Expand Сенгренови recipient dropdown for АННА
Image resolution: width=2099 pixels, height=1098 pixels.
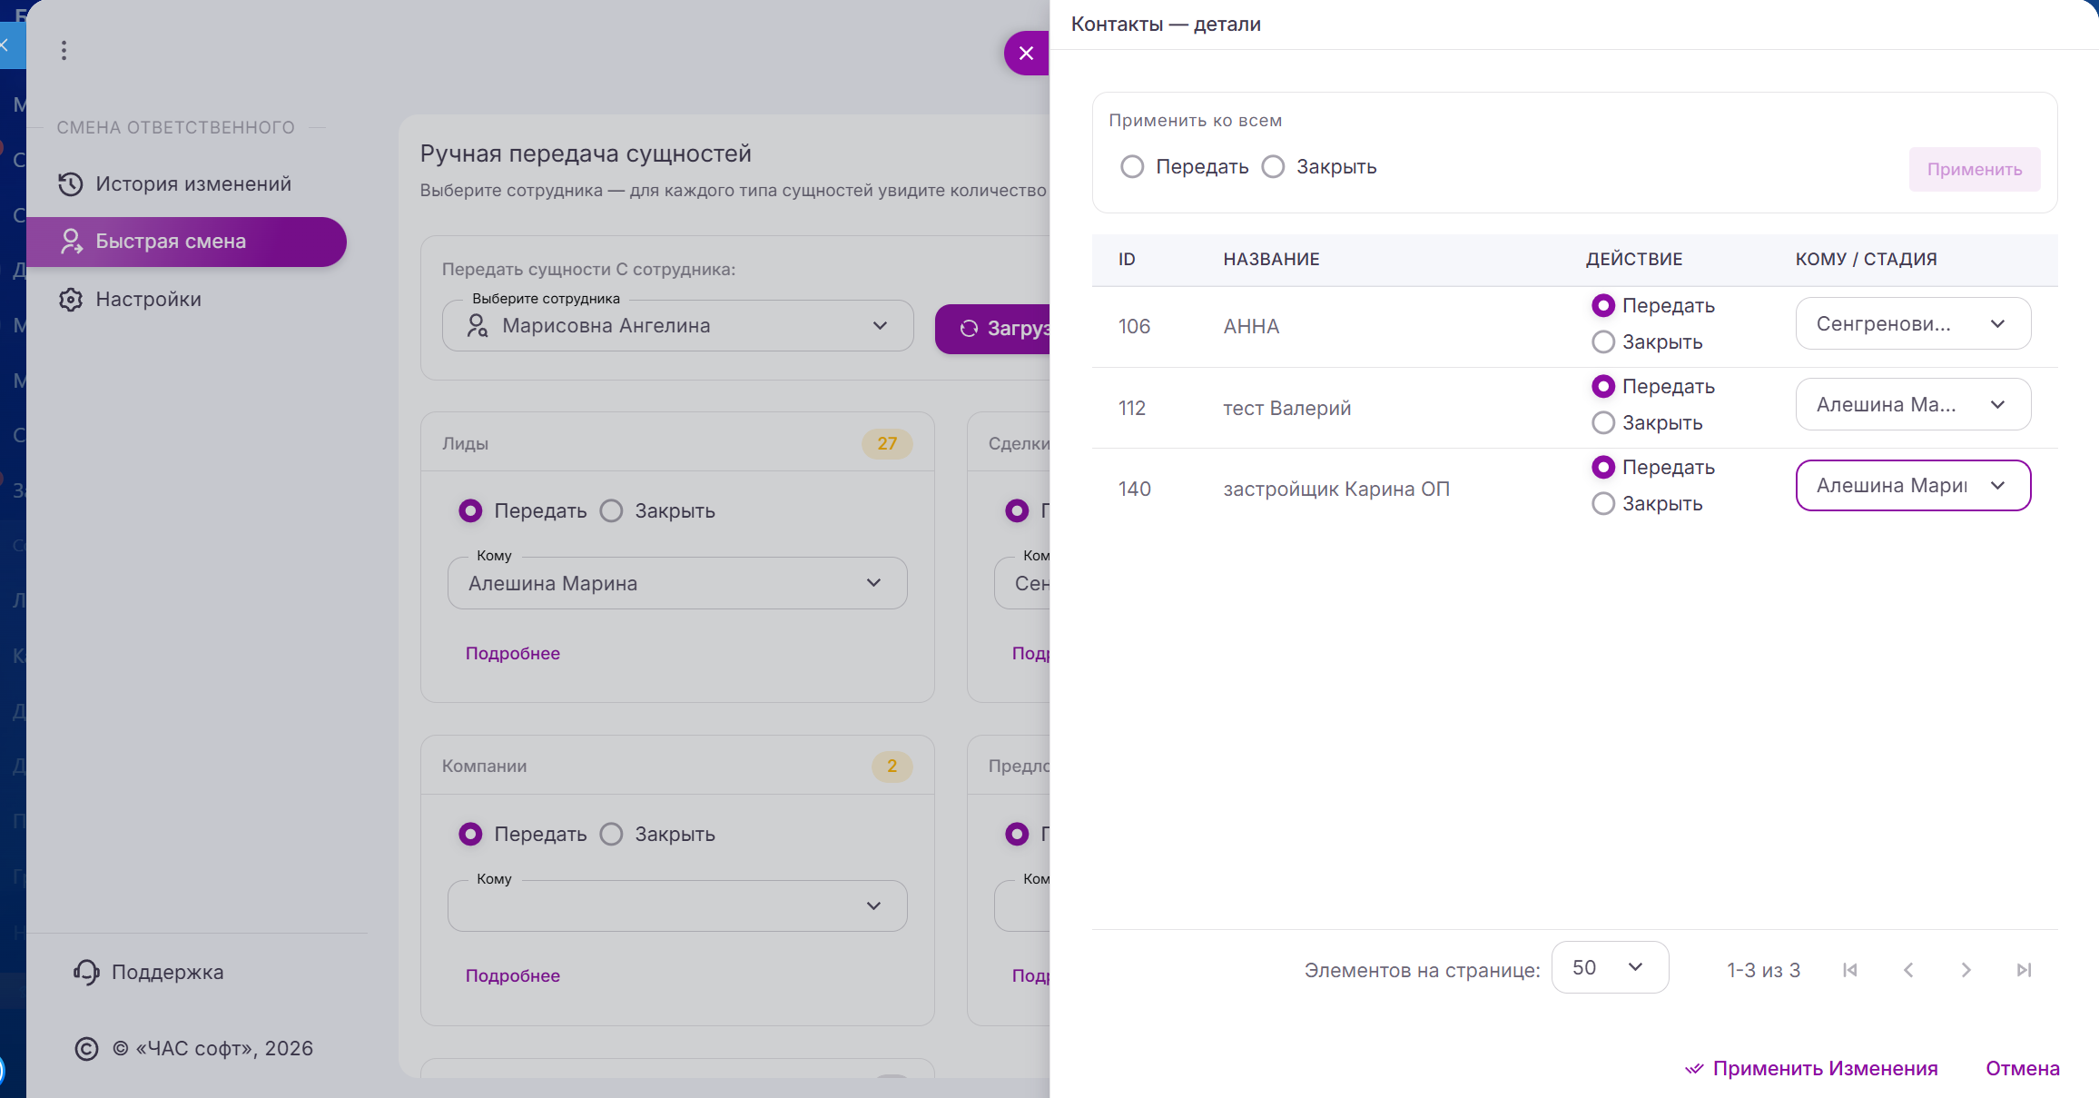coord(1913,324)
